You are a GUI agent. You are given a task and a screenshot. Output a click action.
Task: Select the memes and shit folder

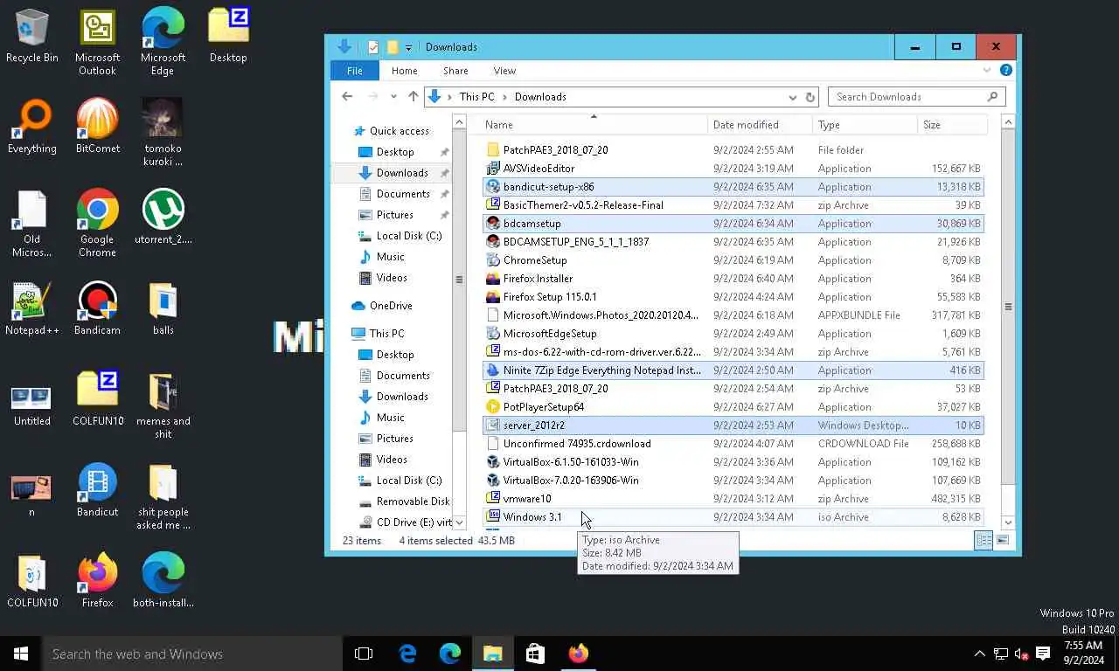point(163,405)
